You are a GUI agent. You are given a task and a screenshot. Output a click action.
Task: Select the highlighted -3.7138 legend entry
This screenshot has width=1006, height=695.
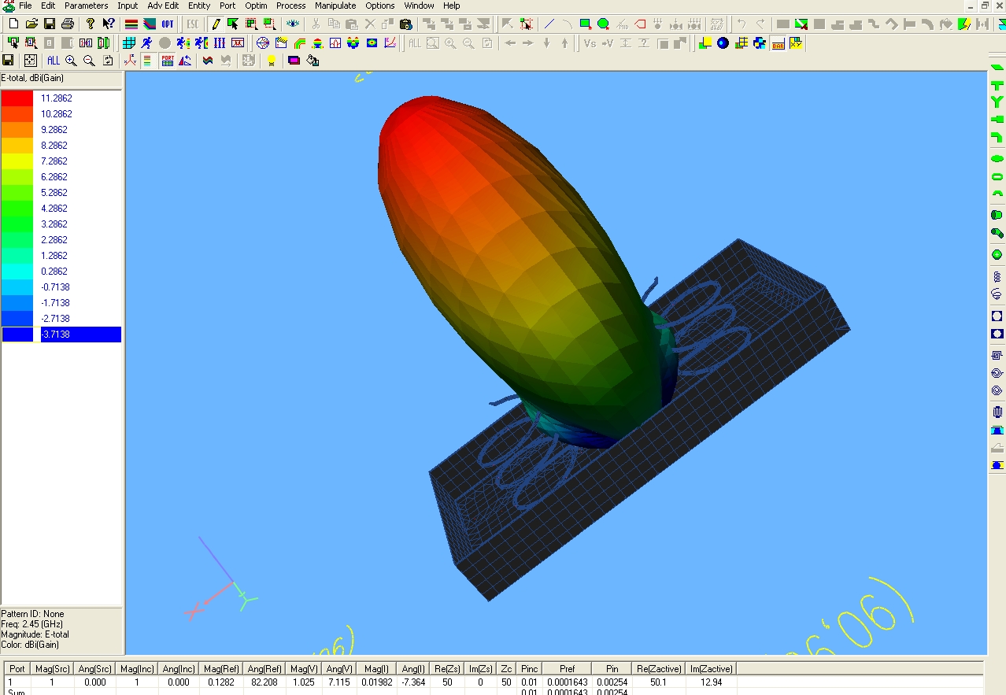click(x=80, y=335)
